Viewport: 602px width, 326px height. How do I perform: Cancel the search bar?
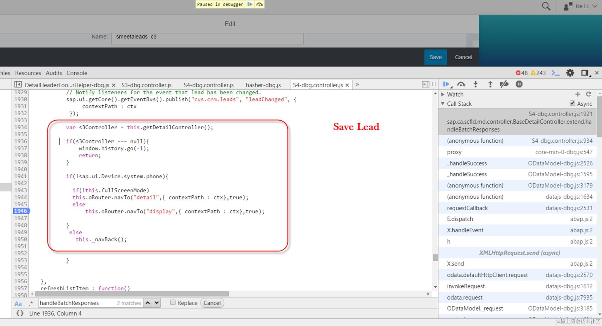(212, 303)
